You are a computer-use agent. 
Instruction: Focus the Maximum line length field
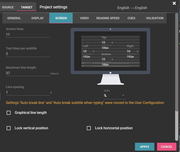coord(28,73)
